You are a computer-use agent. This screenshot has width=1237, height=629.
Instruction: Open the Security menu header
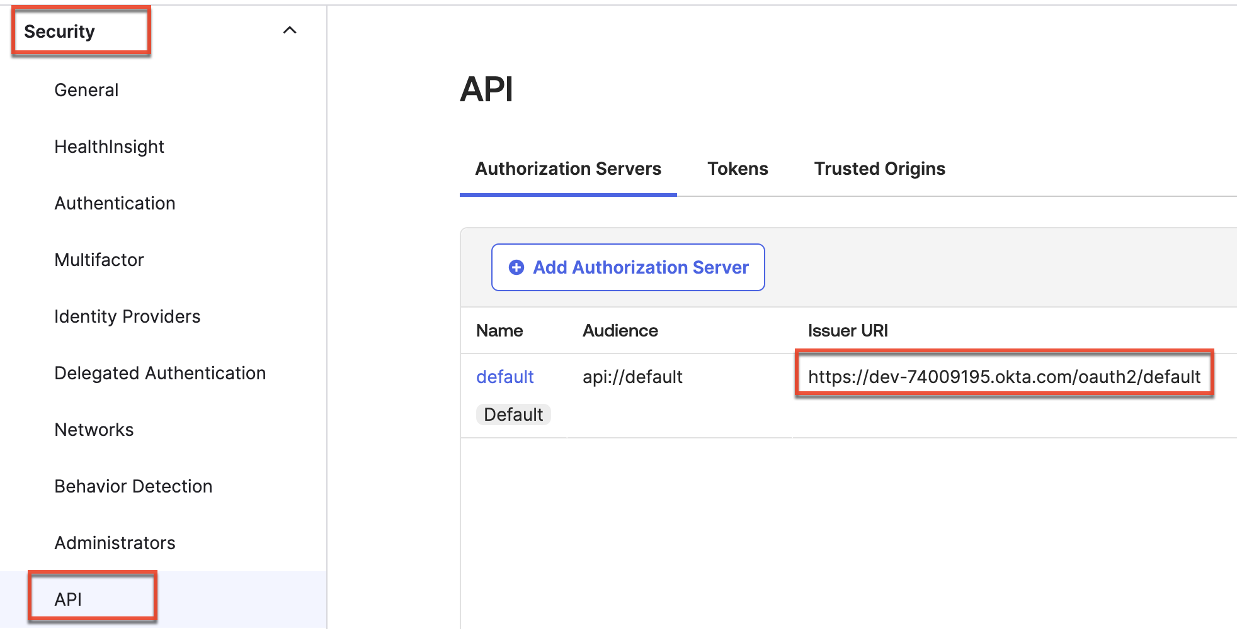click(x=60, y=31)
